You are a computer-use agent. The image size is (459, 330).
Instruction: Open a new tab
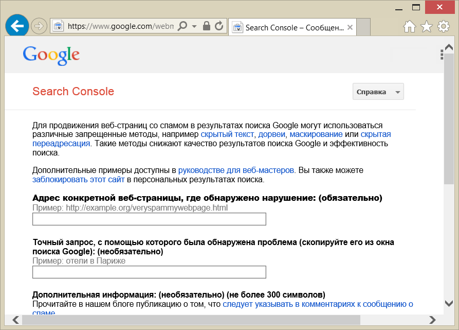pos(363,27)
